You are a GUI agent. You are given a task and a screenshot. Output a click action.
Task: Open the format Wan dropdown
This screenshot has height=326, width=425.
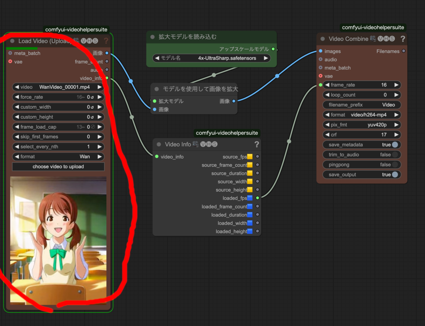58,157
